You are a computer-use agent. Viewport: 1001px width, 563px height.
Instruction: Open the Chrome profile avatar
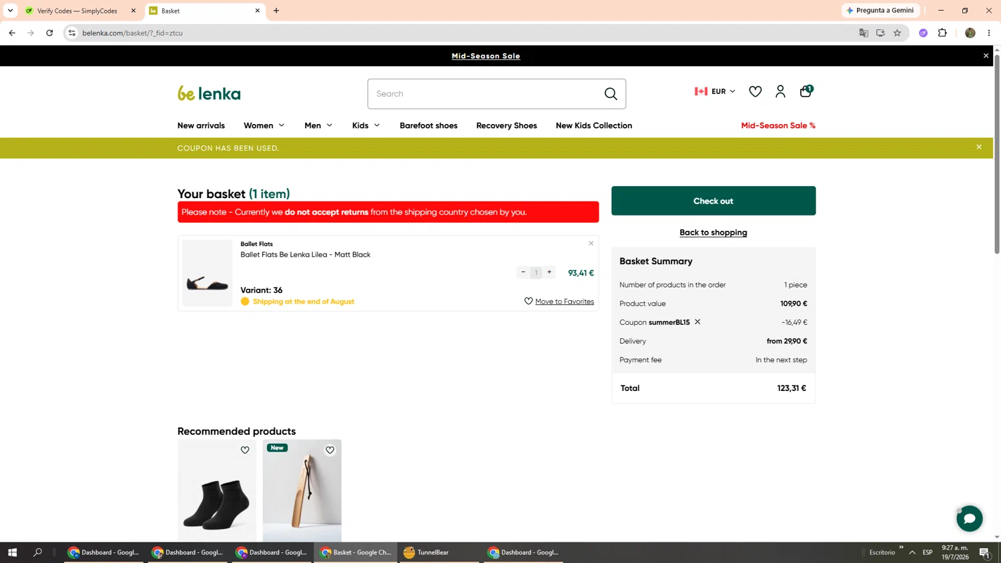click(970, 33)
